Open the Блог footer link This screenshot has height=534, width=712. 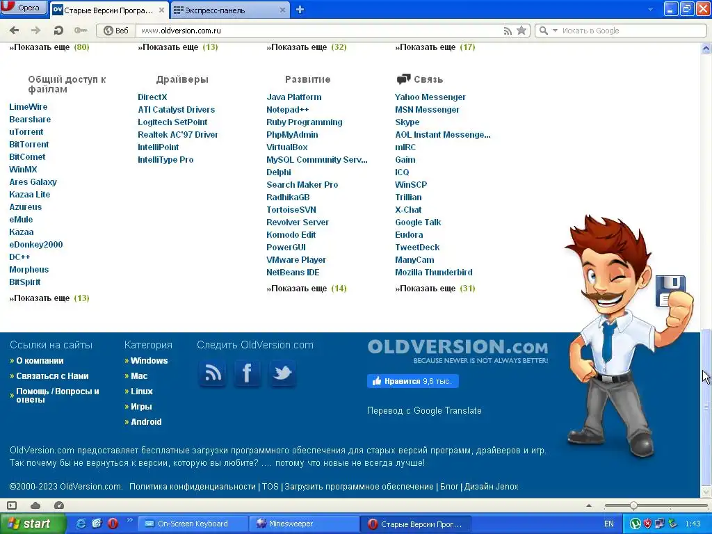tap(449, 486)
